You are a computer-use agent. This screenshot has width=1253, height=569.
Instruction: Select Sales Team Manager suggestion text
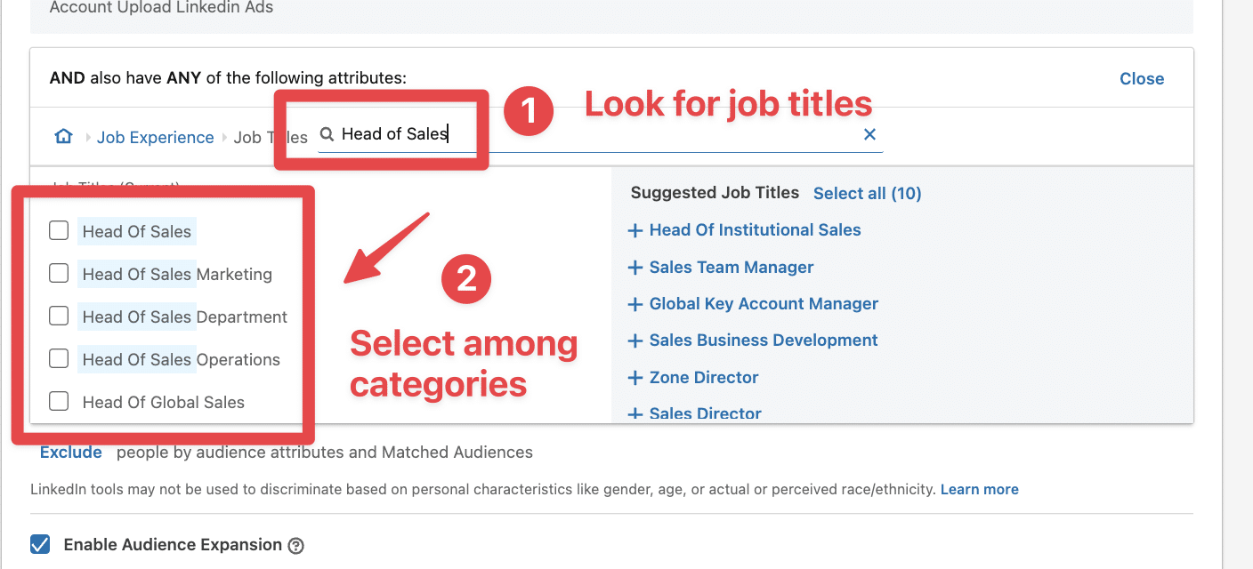(x=732, y=267)
